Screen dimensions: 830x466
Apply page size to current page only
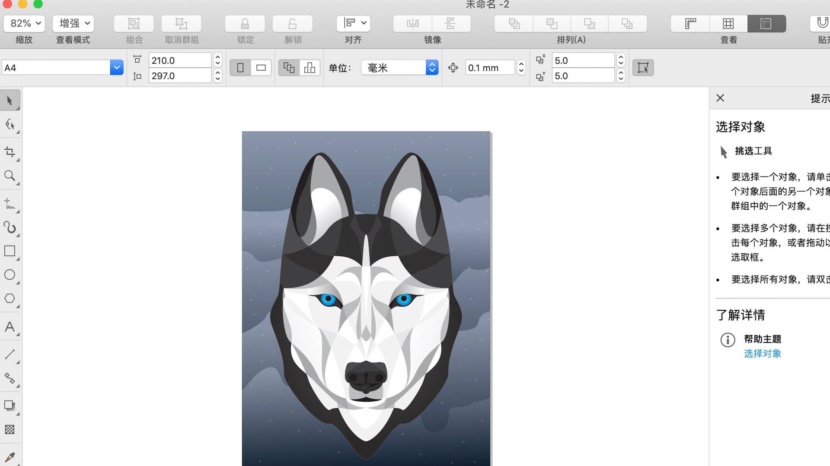(310, 68)
